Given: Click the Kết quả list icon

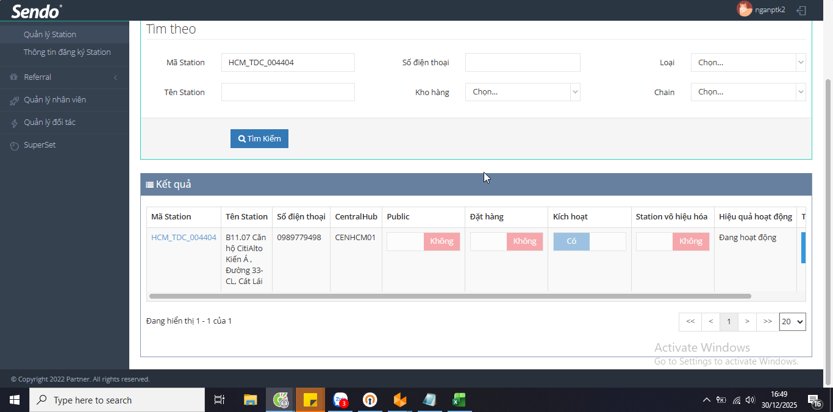Looking at the screenshot, I should (149, 185).
